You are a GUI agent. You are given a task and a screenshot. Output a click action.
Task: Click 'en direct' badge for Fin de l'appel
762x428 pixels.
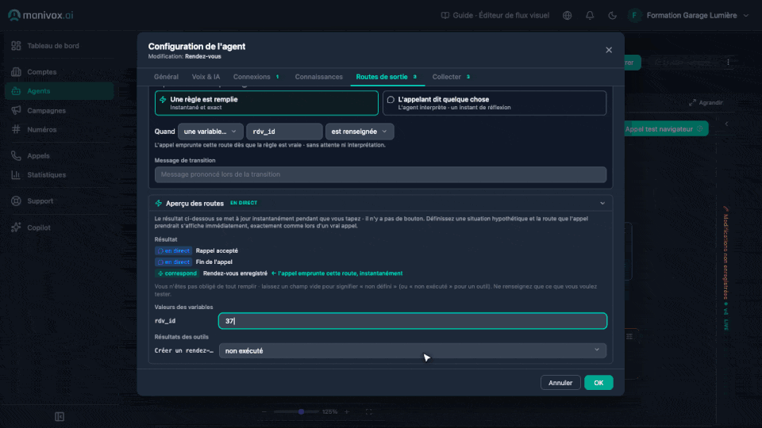[173, 262]
